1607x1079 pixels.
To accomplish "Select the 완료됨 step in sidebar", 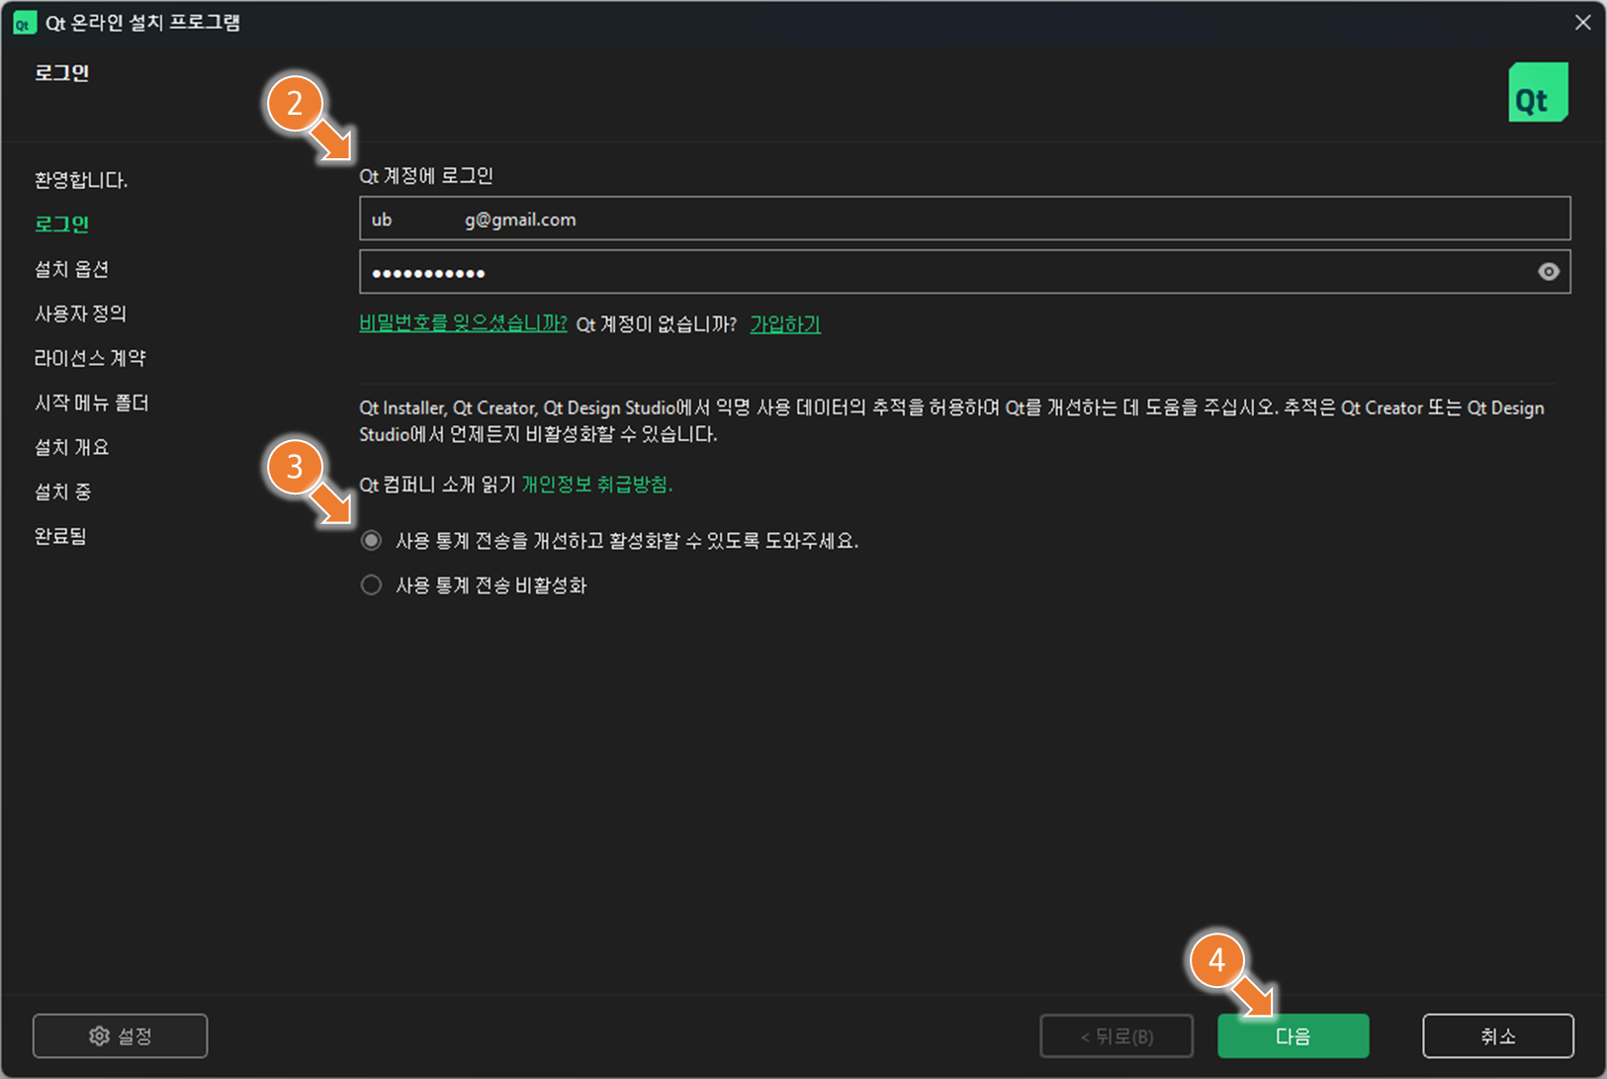I will pyautogui.click(x=60, y=536).
